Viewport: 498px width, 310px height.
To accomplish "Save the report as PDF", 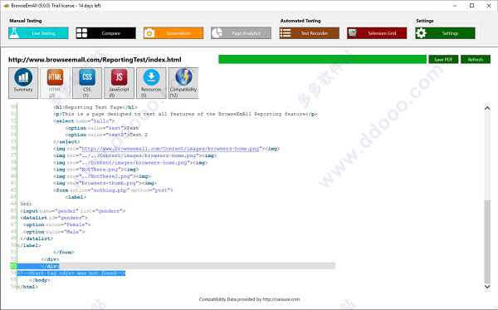I will 443,60.
